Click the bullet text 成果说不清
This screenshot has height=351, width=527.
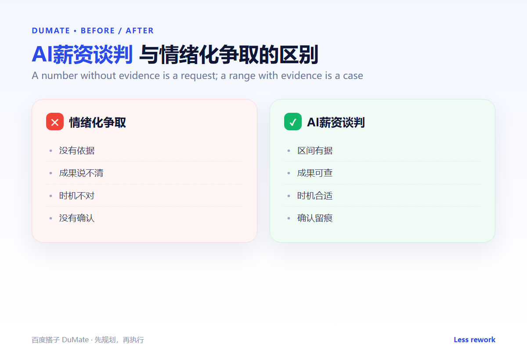point(81,173)
